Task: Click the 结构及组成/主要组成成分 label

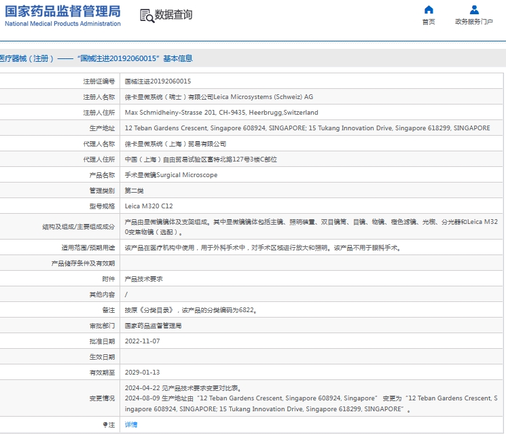Action: pos(78,227)
